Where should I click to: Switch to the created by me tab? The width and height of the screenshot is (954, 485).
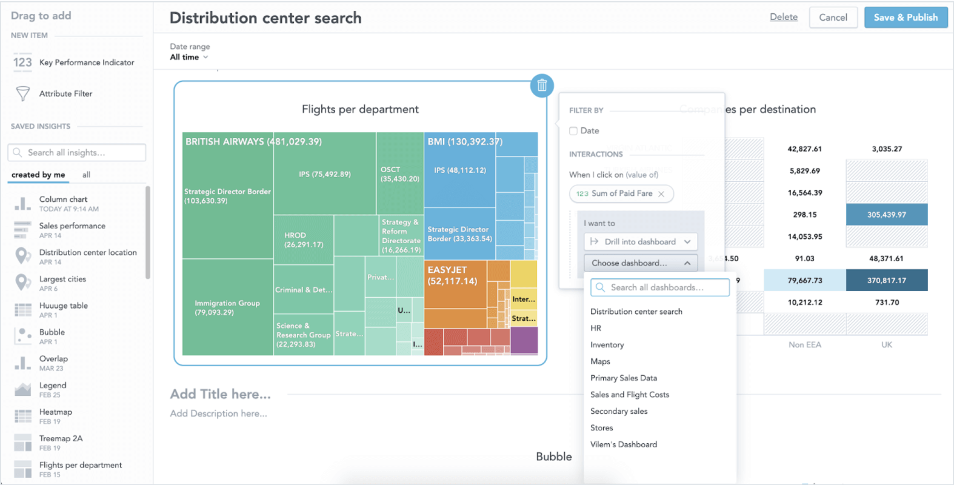coord(38,175)
